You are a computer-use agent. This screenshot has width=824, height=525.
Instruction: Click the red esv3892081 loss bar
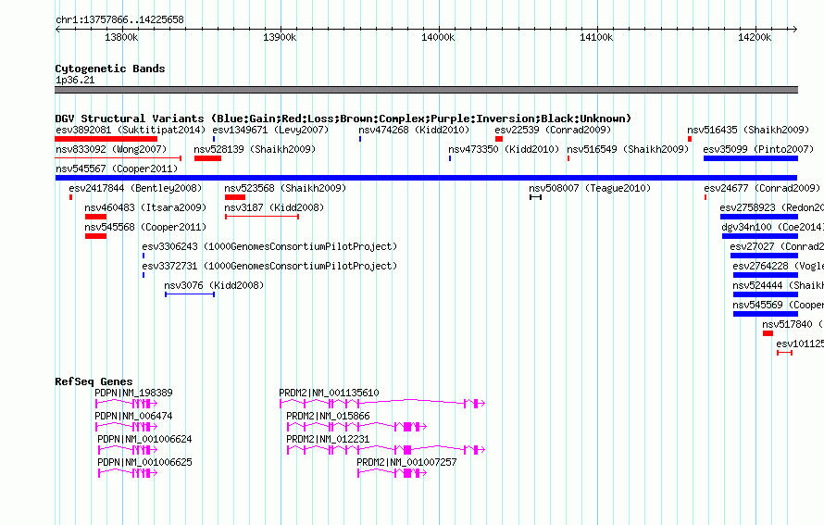(106, 139)
